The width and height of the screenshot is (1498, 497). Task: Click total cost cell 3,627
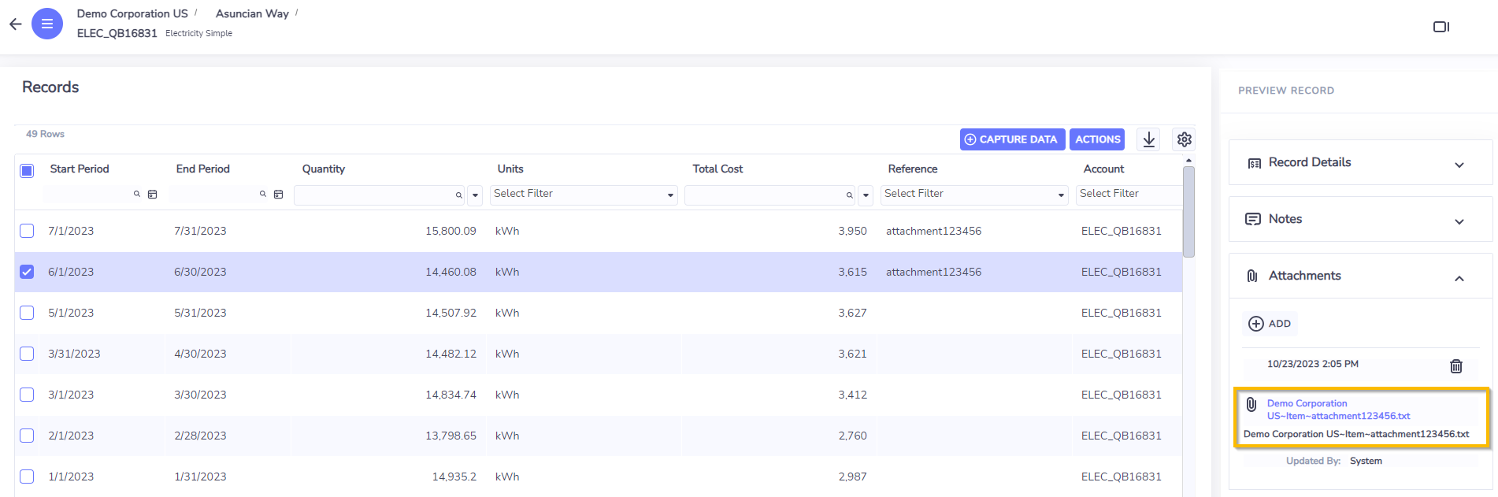(852, 313)
